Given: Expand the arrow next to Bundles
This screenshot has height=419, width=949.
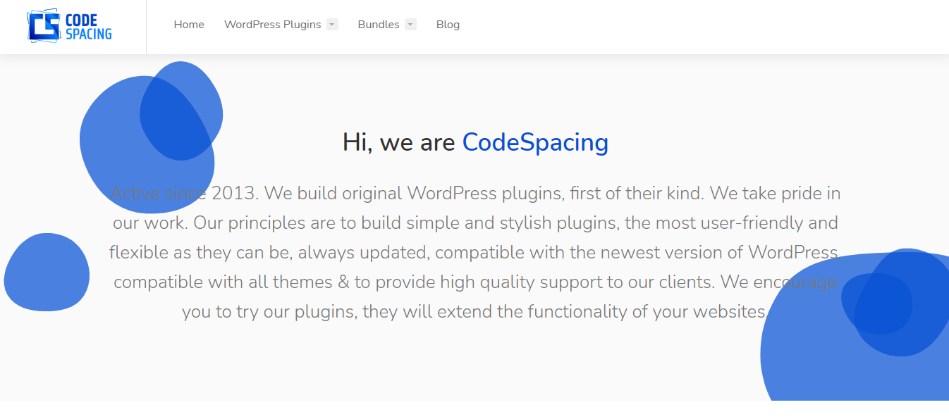Looking at the screenshot, I should pyautogui.click(x=410, y=25).
